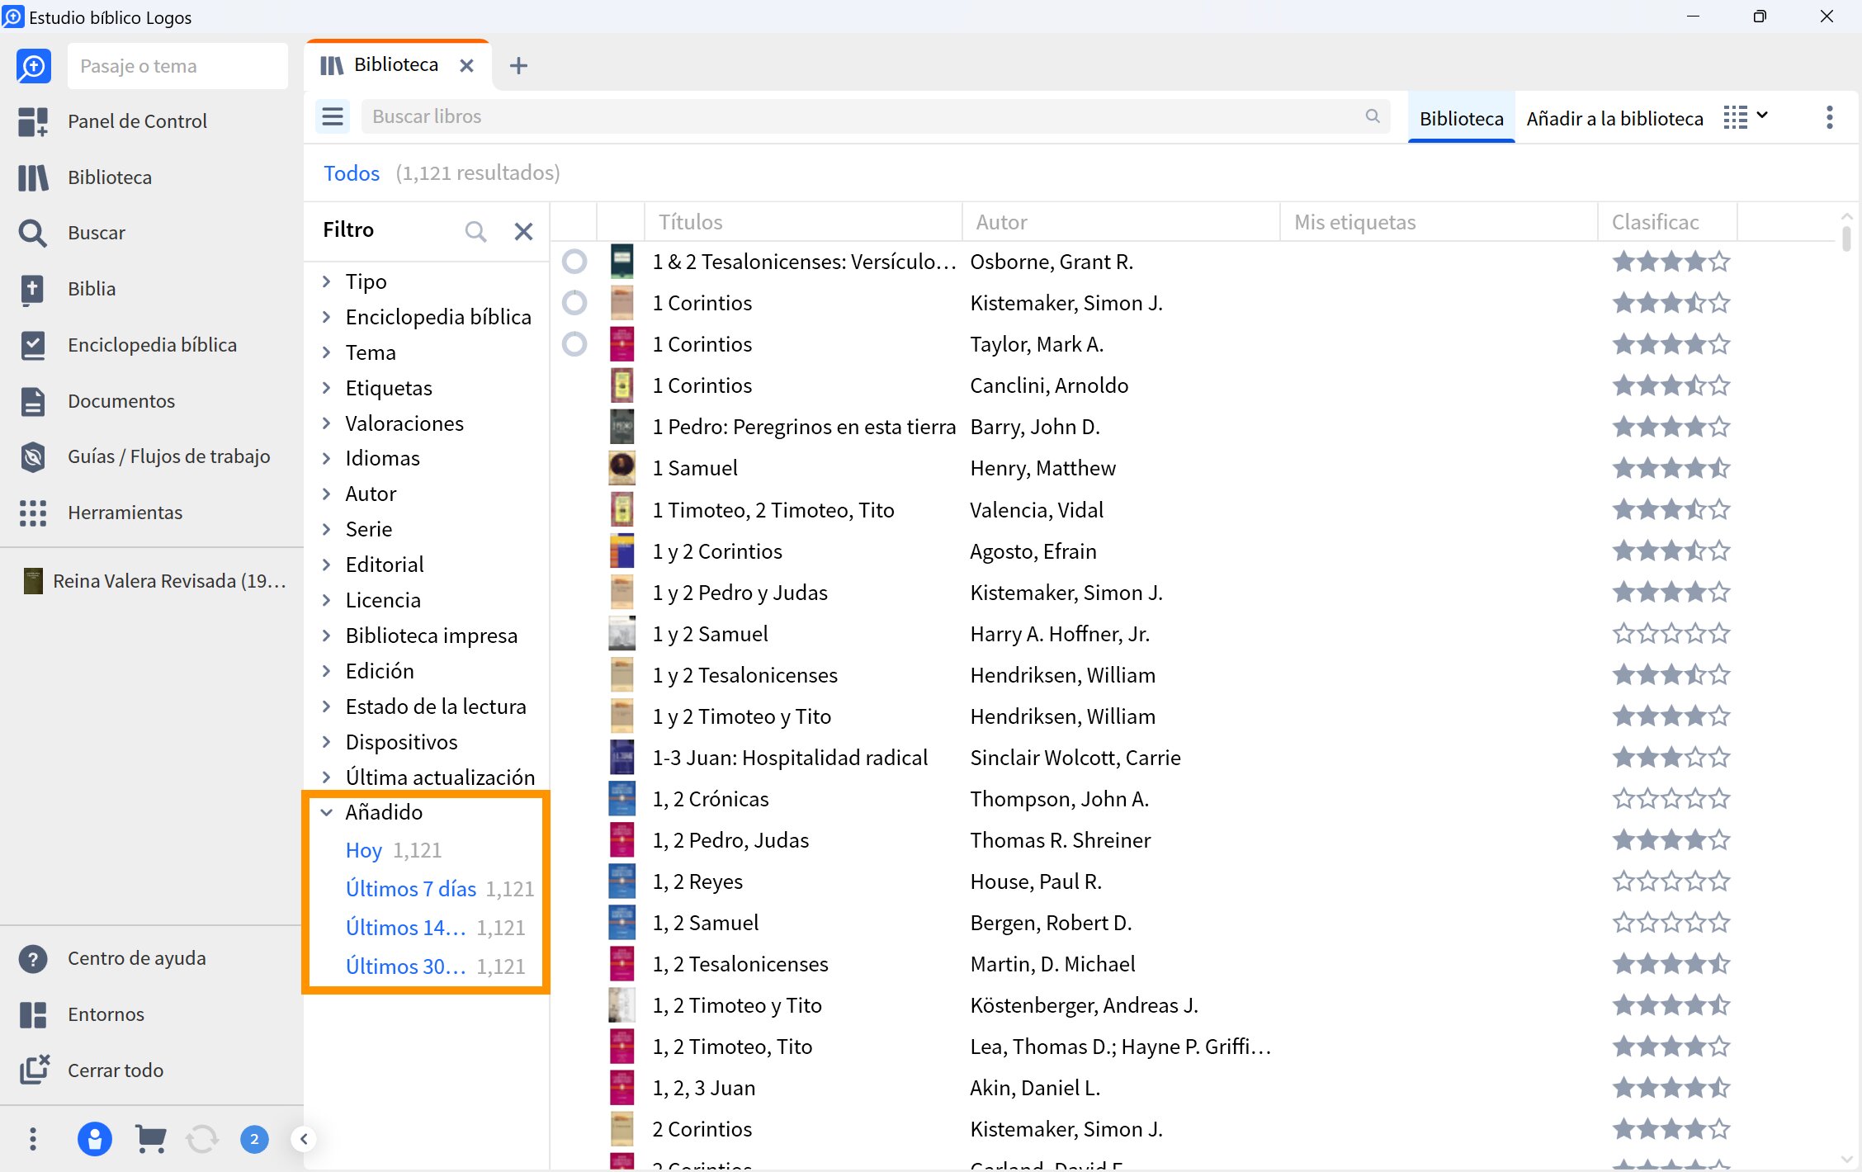Switch to Añadir a la biblioteca tab
This screenshot has height=1172, width=1862.
1614,118
